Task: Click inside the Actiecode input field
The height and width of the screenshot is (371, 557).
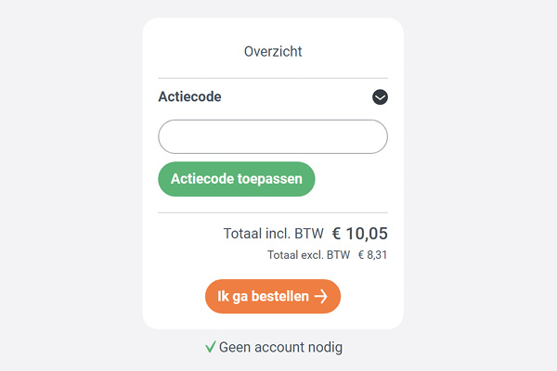Action: (273, 136)
